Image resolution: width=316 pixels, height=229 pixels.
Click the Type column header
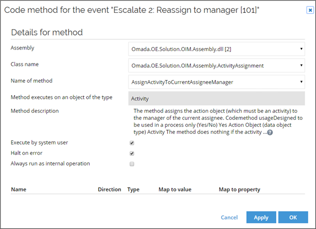coord(133,189)
